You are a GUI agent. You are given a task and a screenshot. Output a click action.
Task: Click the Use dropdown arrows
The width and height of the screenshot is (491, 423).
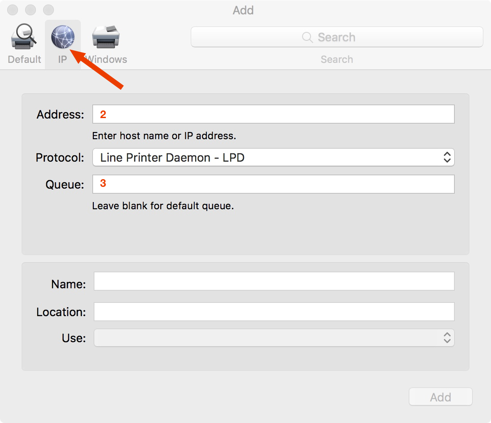click(447, 338)
